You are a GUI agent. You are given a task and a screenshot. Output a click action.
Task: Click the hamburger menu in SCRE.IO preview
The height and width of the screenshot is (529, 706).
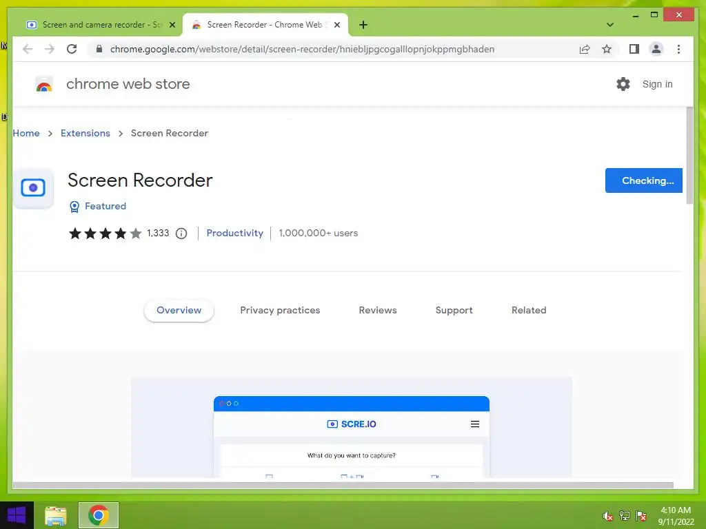tap(474, 424)
